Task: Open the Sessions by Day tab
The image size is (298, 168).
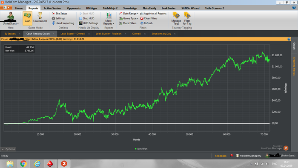Action: pos(161,34)
